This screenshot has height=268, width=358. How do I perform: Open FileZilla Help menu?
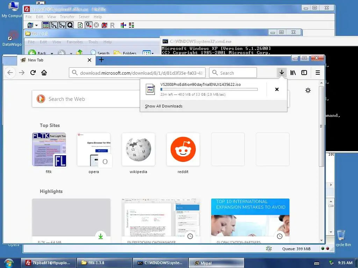tap(98, 17)
